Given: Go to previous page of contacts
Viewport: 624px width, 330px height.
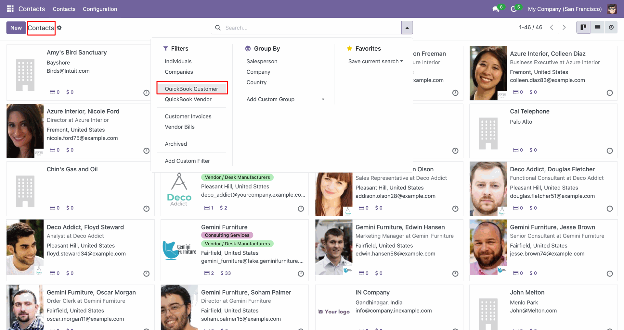Looking at the screenshot, I should pos(552,28).
